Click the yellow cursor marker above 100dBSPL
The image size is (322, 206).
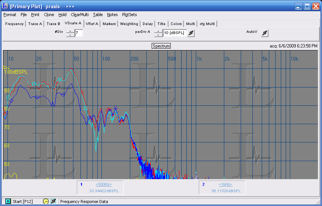pyautogui.click(x=6, y=67)
